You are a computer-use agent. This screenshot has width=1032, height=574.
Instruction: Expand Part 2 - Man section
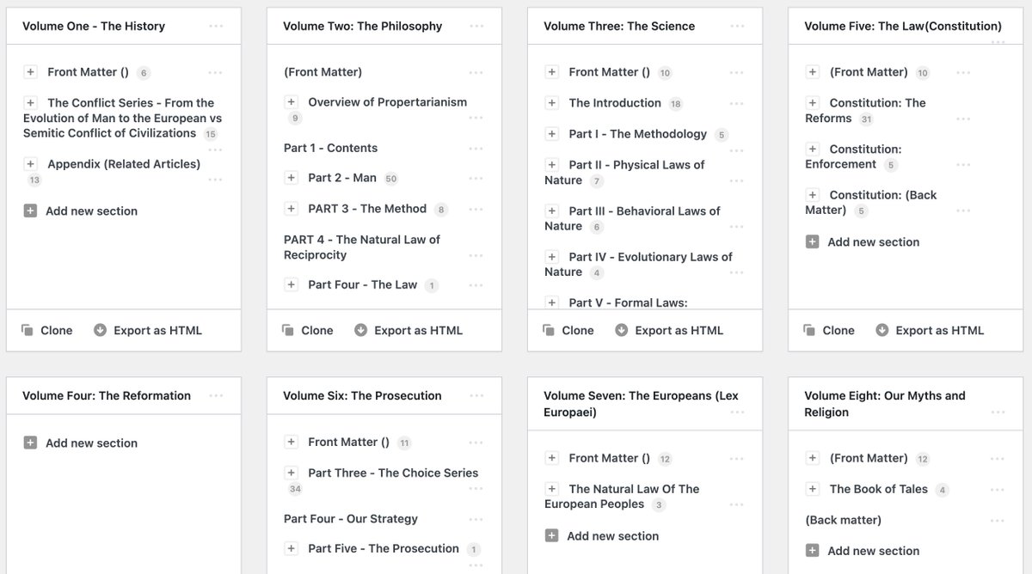point(291,178)
